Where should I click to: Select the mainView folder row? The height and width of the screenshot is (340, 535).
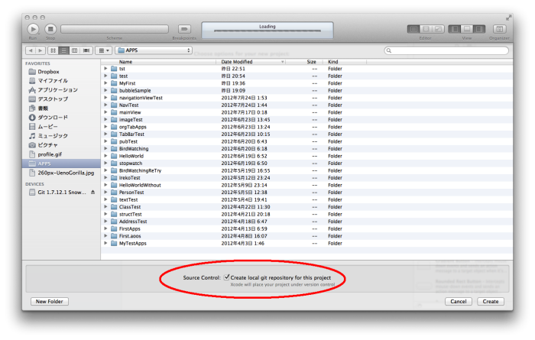pos(306,112)
